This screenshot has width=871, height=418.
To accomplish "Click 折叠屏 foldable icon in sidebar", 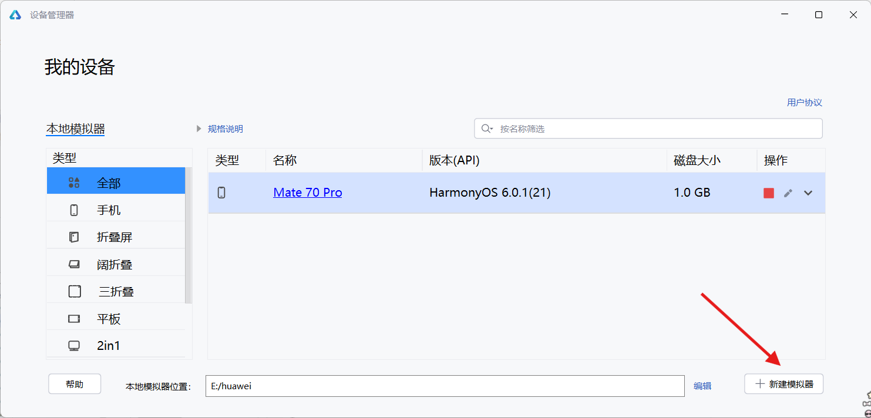I will click(74, 237).
